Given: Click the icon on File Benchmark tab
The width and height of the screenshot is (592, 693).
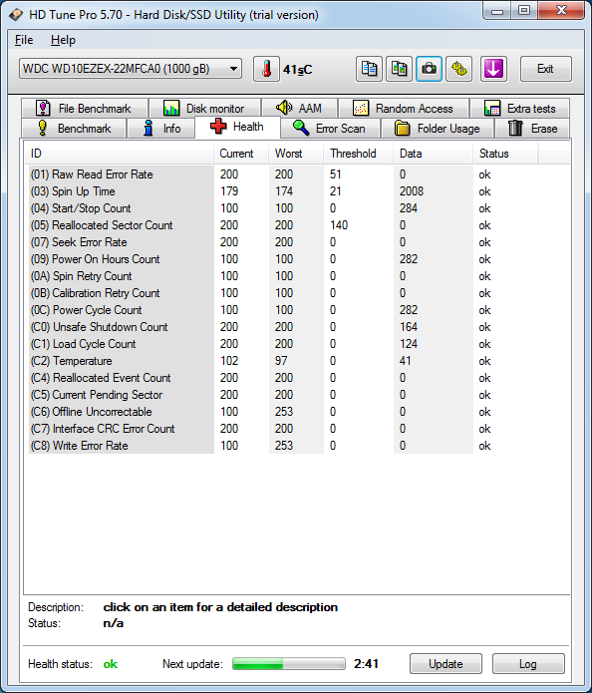Looking at the screenshot, I should tap(43, 108).
